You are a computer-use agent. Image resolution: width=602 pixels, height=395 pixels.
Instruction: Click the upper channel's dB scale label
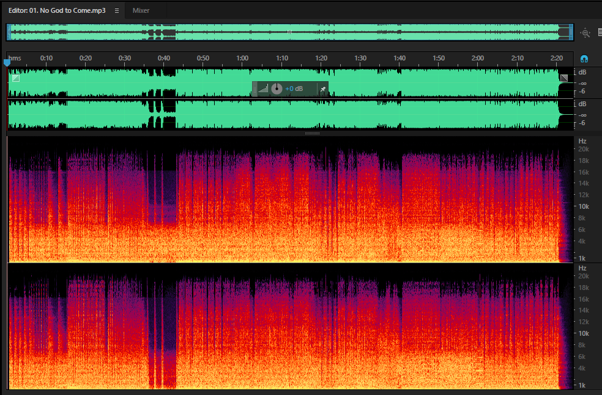tap(582, 73)
